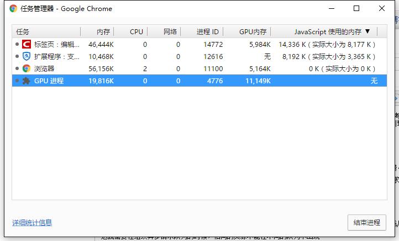Click process ID 4776
The height and width of the screenshot is (241, 399).
pyautogui.click(x=215, y=81)
